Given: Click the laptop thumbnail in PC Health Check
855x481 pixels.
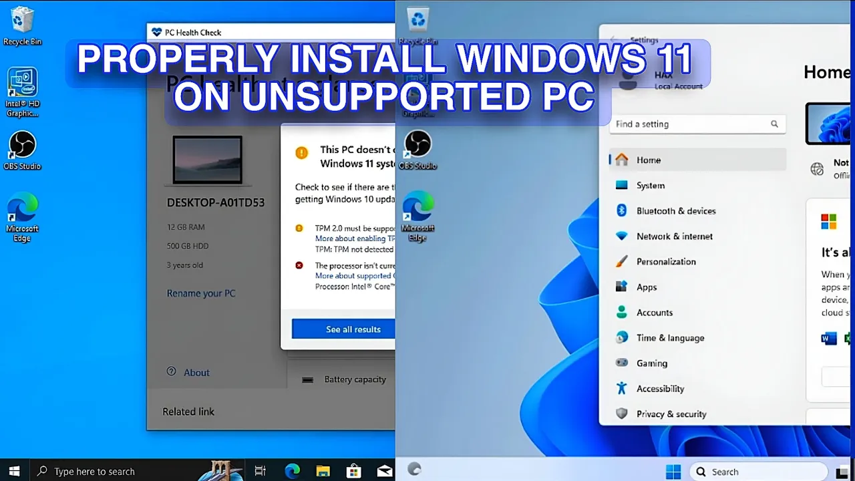Looking at the screenshot, I should (x=207, y=160).
